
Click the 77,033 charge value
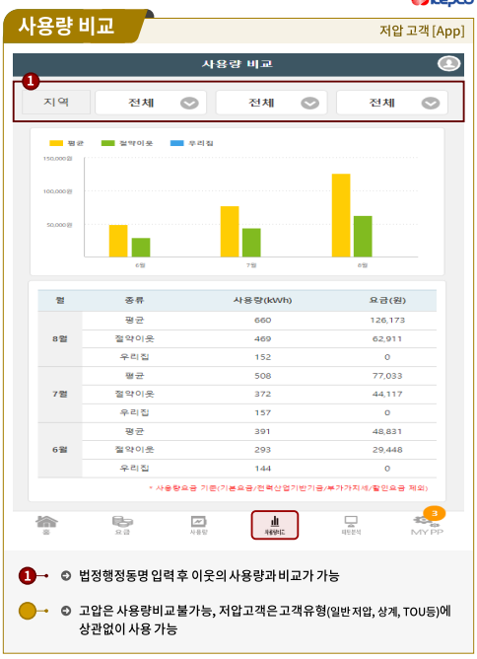click(x=387, y=376)
